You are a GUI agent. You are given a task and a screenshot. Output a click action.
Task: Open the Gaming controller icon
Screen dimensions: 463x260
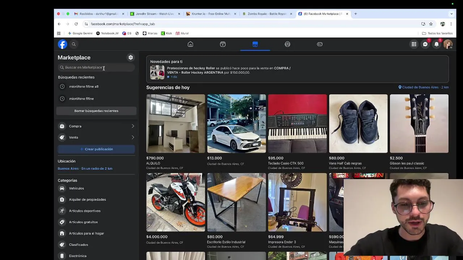[320, 44]
